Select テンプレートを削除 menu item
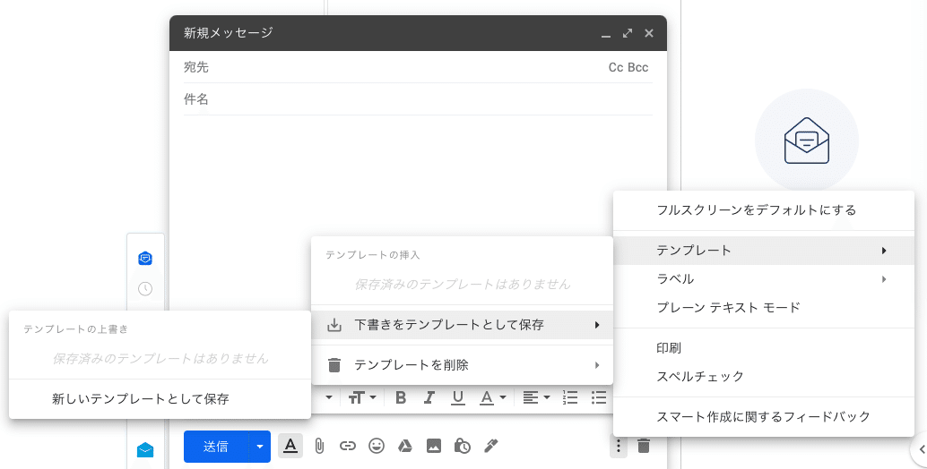 (x=463, y=365)
